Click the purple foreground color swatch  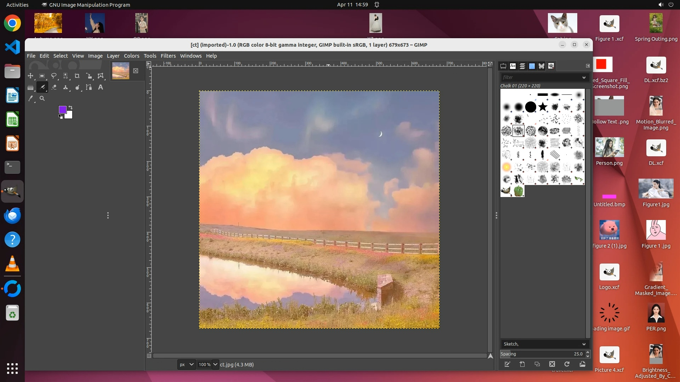(x=62, y=110)
